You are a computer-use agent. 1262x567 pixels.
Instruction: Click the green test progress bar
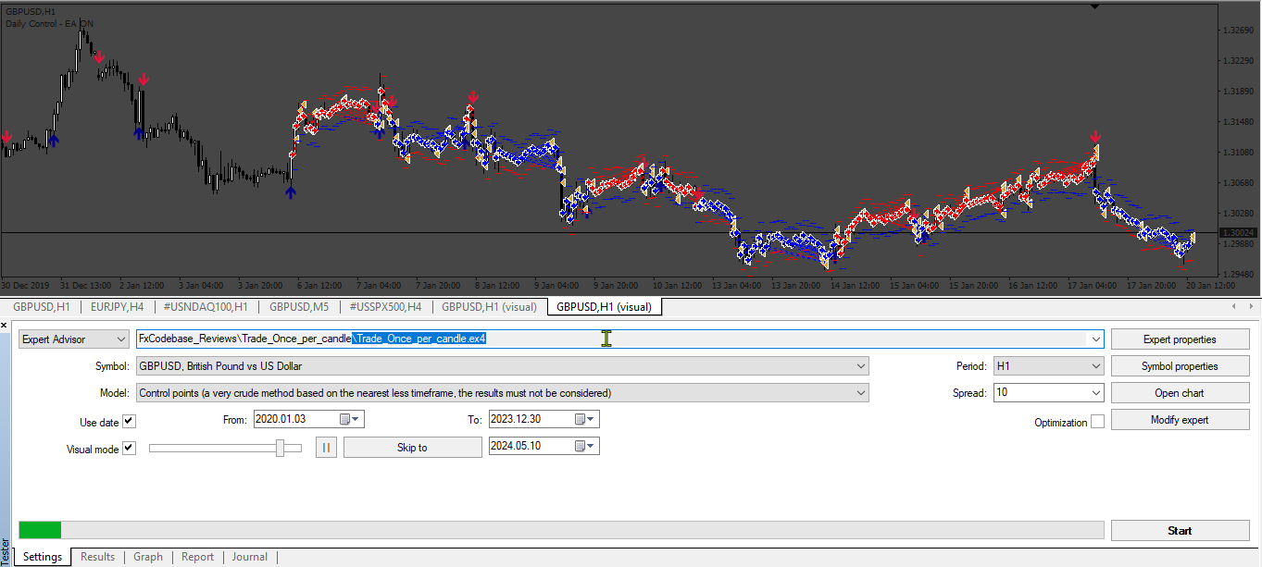point(40,530)
